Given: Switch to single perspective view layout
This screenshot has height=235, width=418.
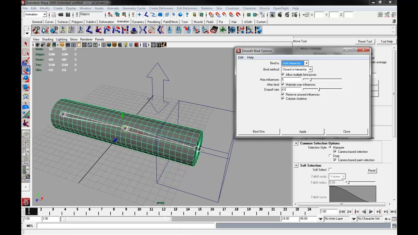Looking at the screenshot, I should (x=26, y=134).
